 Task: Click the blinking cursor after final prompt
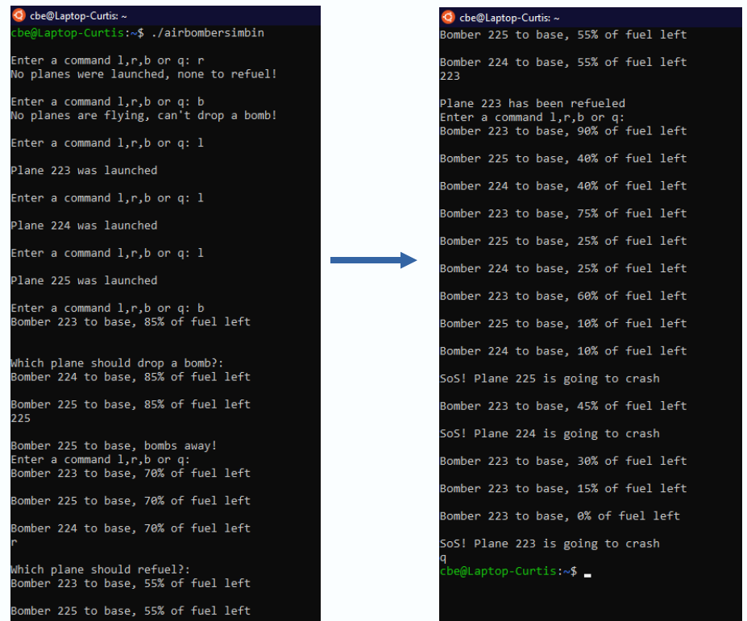click(x=587, y=576)
